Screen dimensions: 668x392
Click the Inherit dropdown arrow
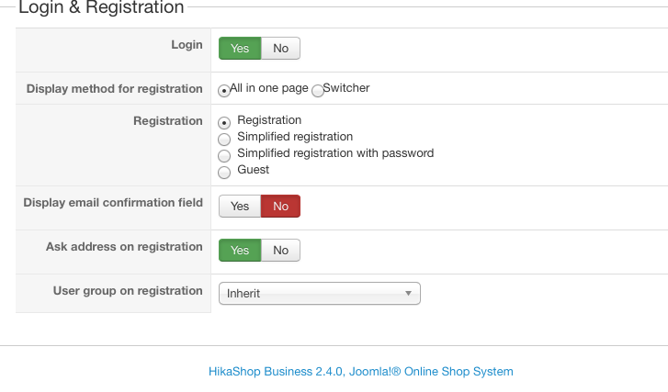pyautogui.click(x=408, y=294)
